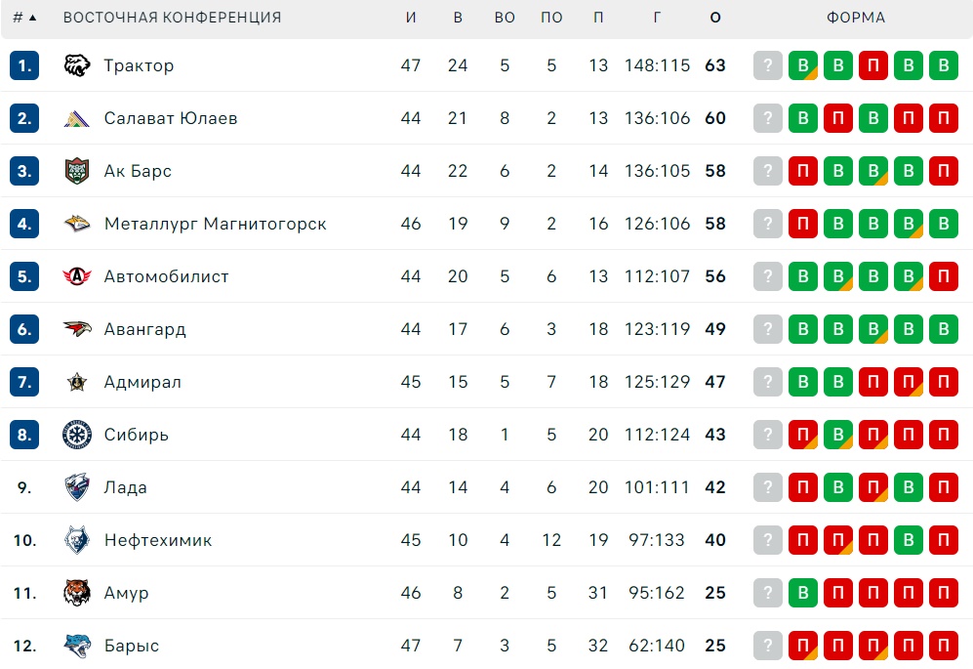Sort table by the # column

pos(23,18)
